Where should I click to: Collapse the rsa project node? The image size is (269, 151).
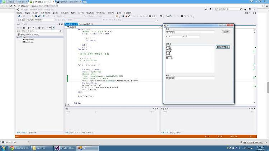tap(18, 37)
